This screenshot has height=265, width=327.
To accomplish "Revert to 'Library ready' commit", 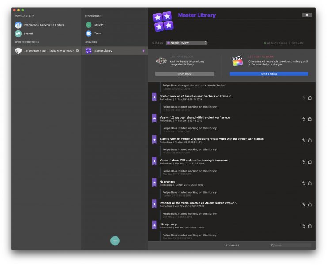I will [x=304, y=226].
